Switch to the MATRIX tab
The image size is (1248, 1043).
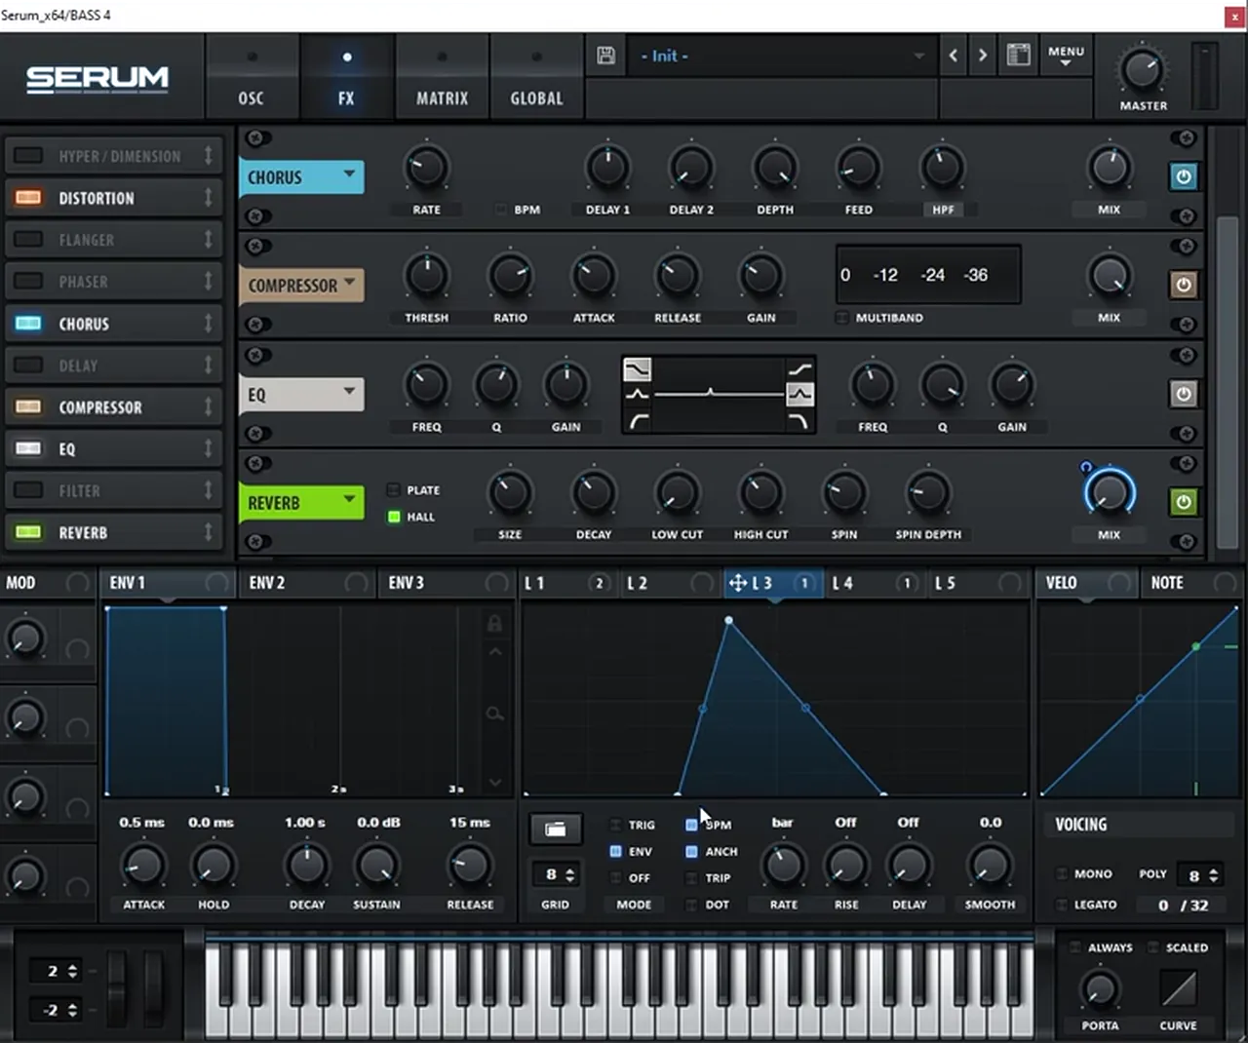(x=442, y=77)
